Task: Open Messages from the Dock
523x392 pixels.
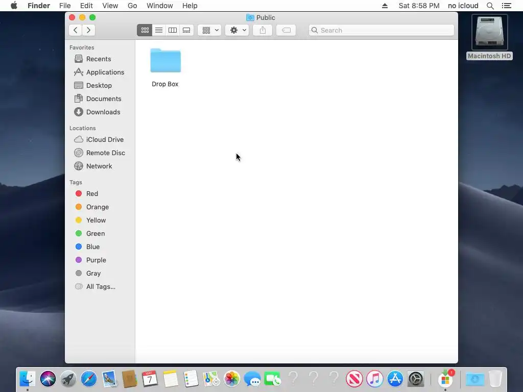Action: pos(252,379)
